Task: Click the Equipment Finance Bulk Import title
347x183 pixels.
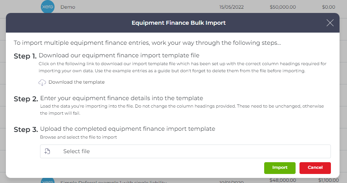Action: 179,23
